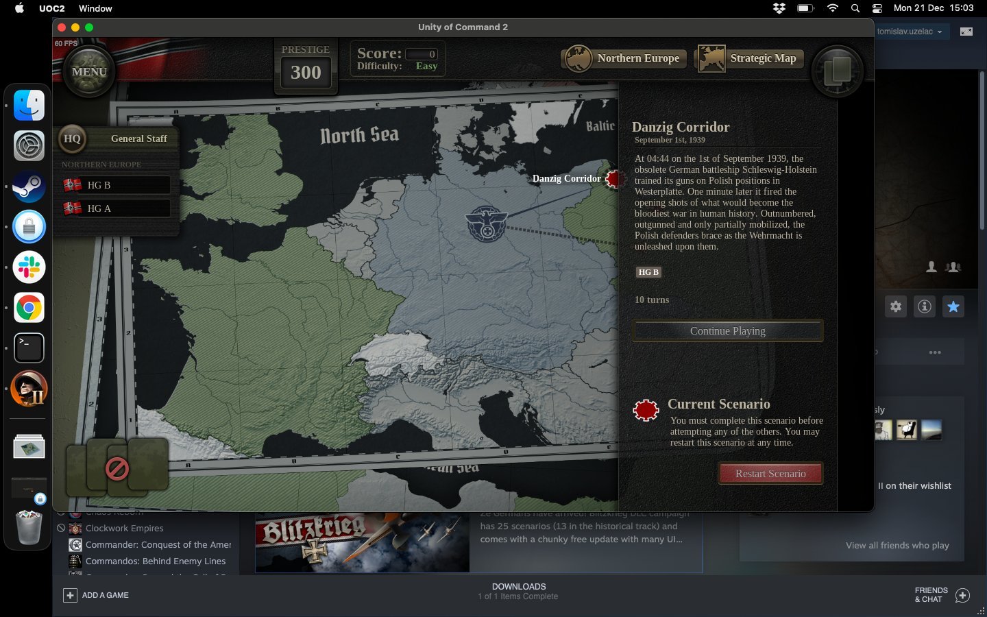This screenshot has height=617, width=987.
Task: Click the "10 turns" text
Action: click(x=652, y=300)
